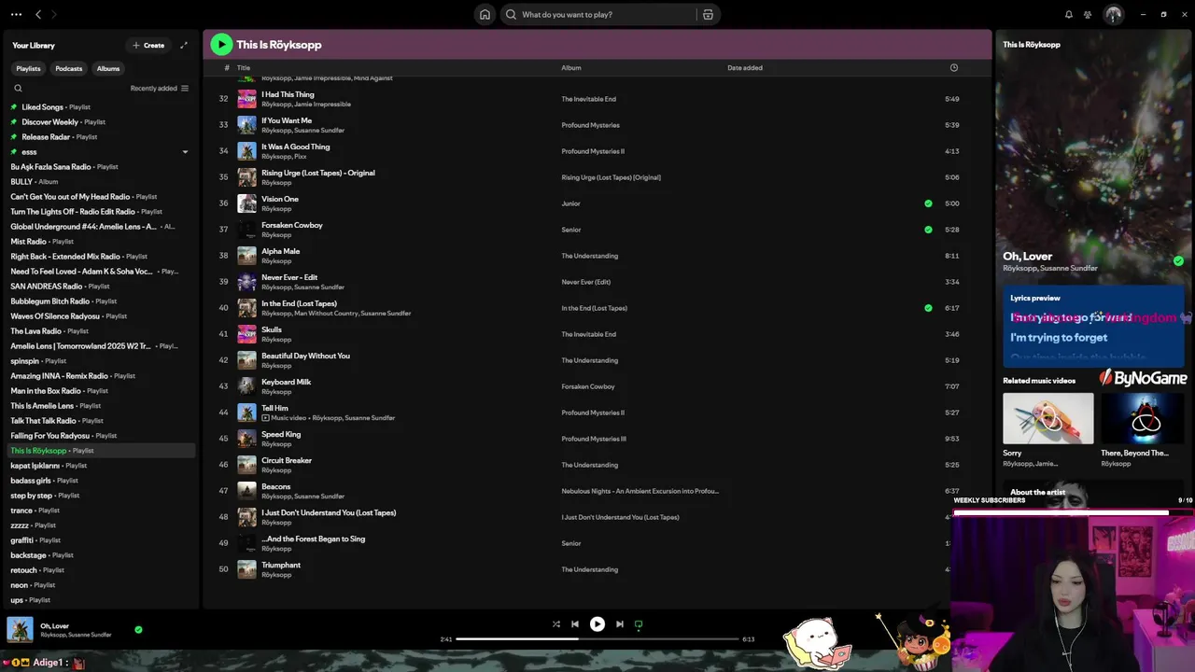The height and width of the screenshot is (672, 1195).
Task: Click the Home icon in top bar
Action: pyautogui.click(x=485, y=14)
